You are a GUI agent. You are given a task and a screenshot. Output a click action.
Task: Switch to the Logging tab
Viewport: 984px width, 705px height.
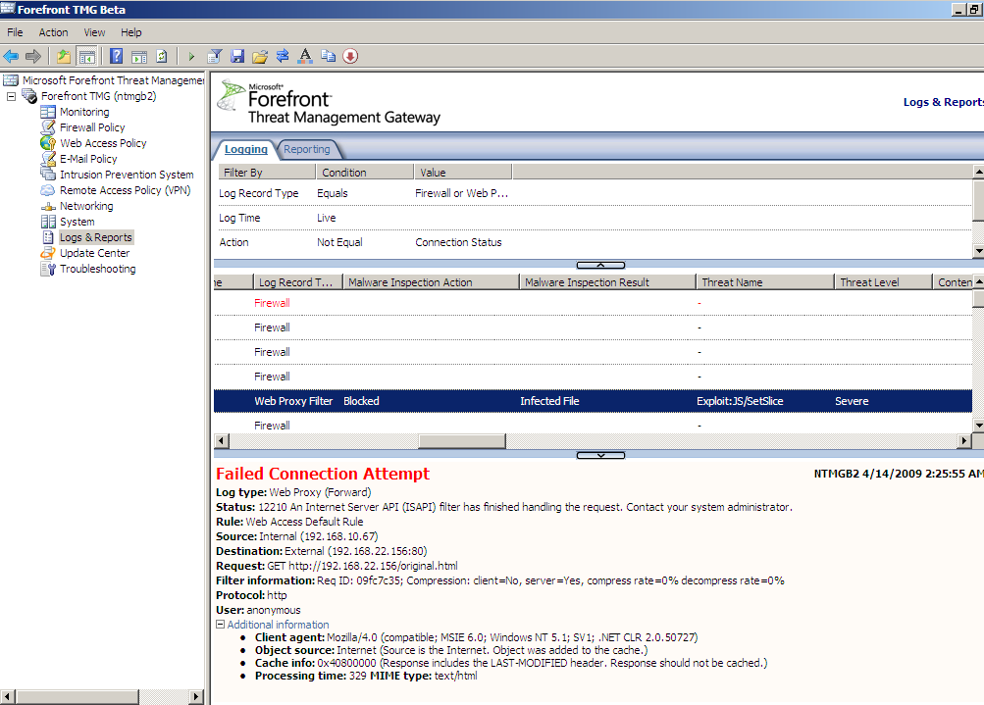[x=246, y=149]
